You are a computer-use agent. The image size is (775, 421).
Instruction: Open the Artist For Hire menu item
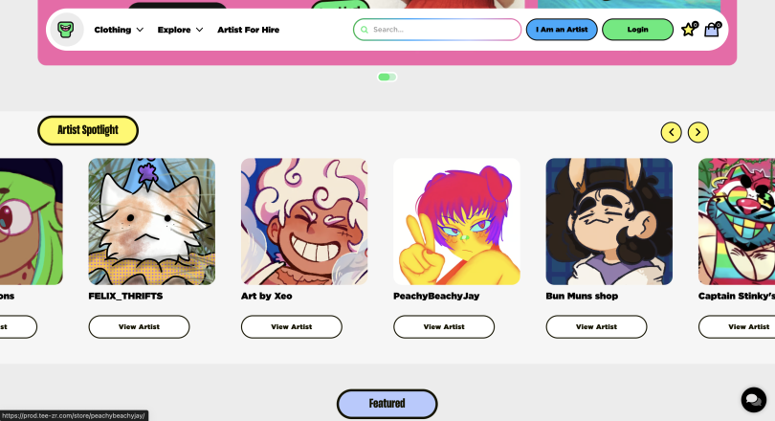(x=248, y=30)
